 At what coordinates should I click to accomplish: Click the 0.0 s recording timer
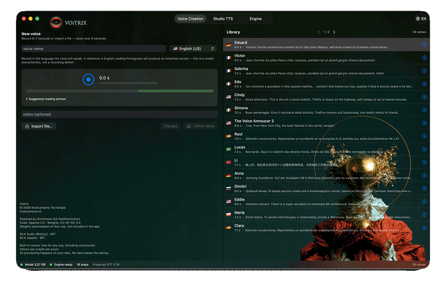pos(104,78)
